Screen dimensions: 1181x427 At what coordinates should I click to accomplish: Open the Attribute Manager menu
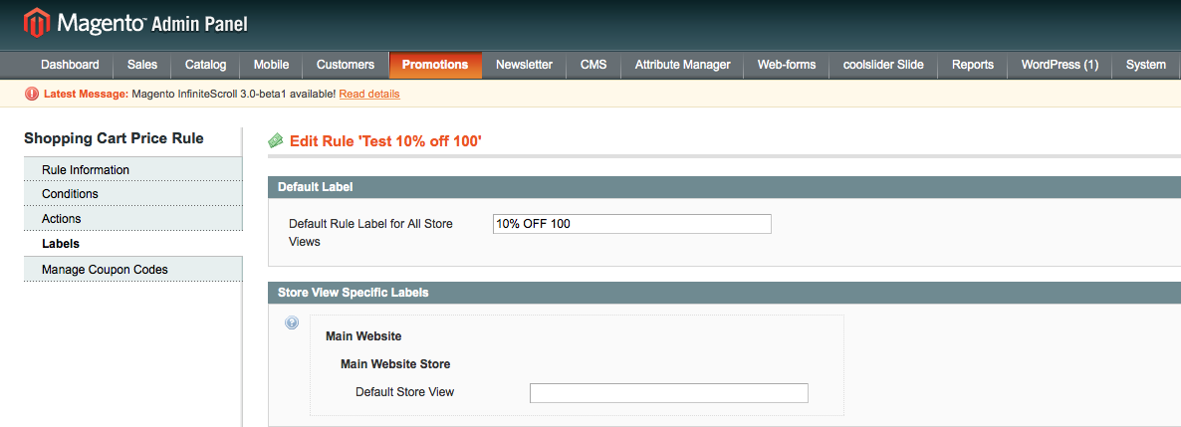[x=682, y=65]
